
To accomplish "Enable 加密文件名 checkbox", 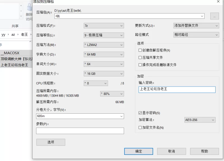I will [x=140, y=128].
